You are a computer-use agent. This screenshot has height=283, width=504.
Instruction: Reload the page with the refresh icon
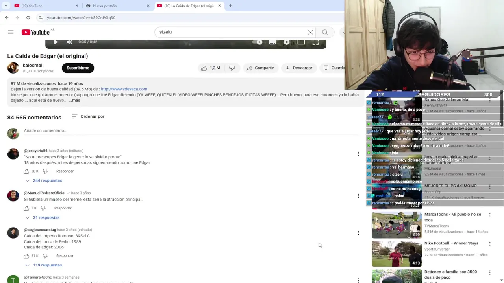[28, 17]
